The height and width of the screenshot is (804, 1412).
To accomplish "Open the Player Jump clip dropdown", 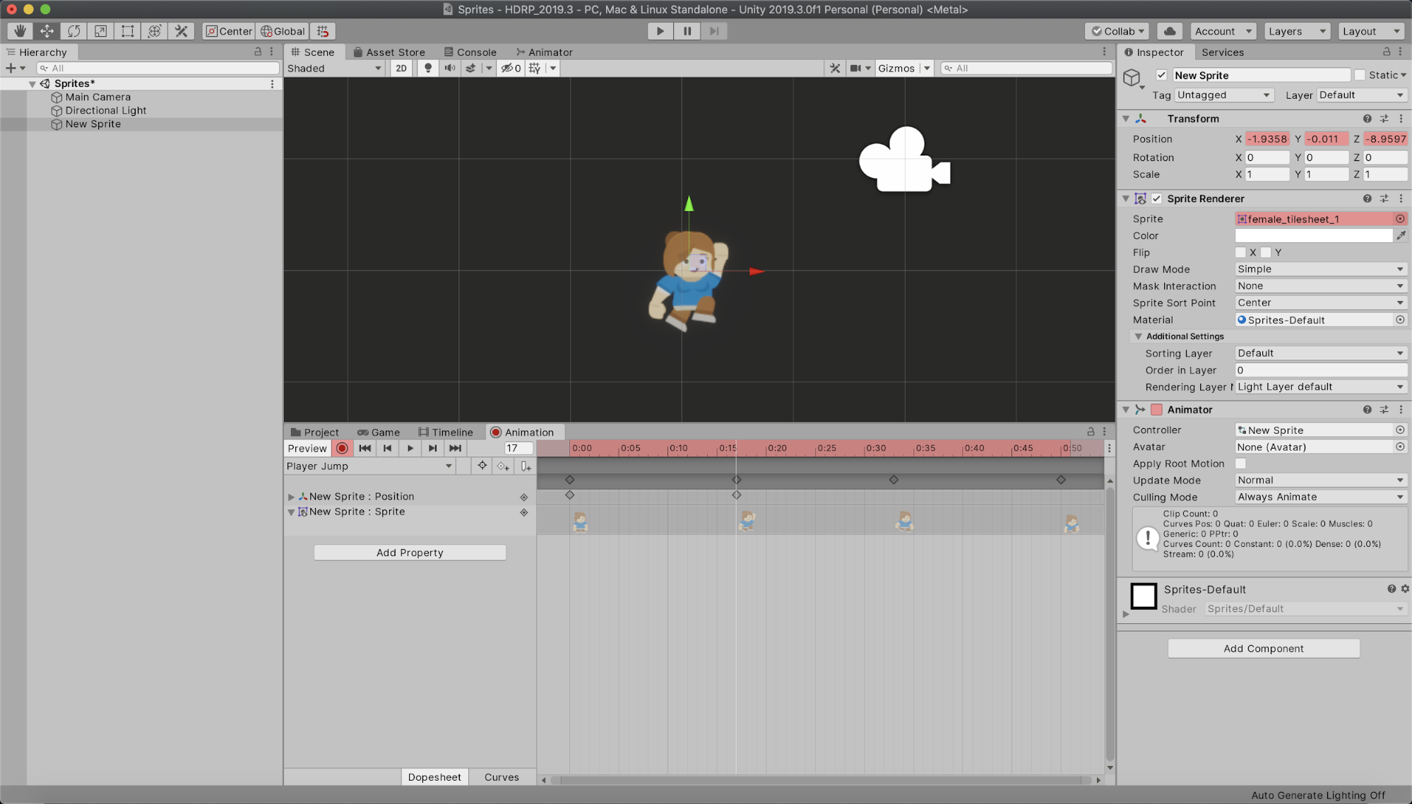I will click(369, 466).
